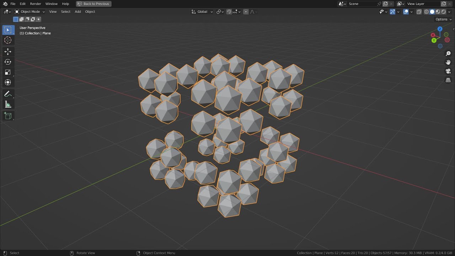Screen dimensions: 455x256
Task: Set selection mode to invert
Action: point(33,19)
